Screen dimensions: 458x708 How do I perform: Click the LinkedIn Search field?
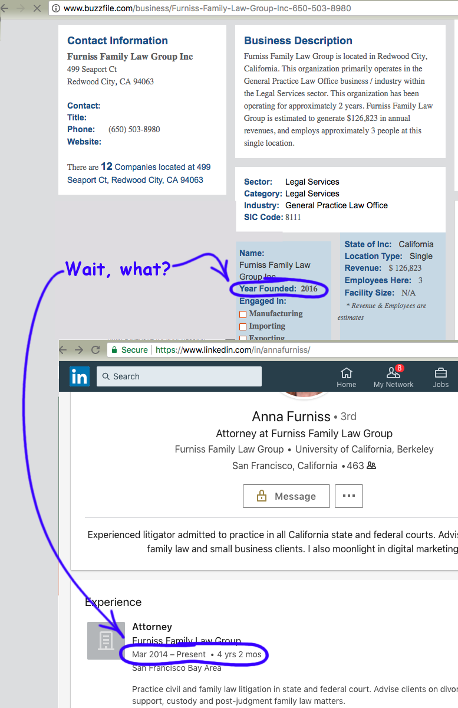[x=179, y=376]
